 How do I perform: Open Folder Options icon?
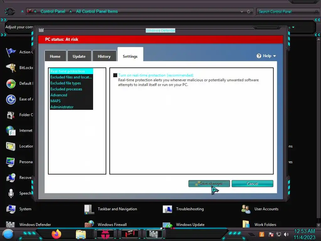(11, 115)
